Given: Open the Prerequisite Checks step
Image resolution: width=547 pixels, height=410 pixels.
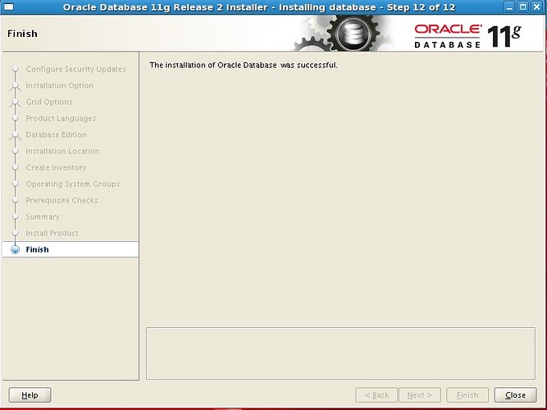Looking at the screenshot, I should tap(62, 200).
